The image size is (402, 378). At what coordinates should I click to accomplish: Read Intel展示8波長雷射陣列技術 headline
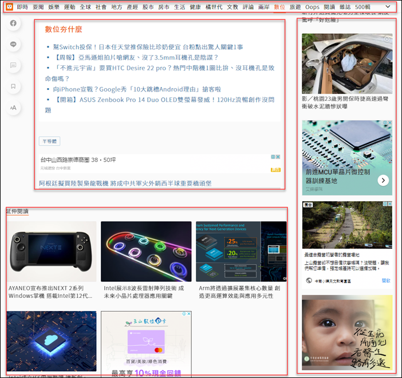tap(144, 292)
